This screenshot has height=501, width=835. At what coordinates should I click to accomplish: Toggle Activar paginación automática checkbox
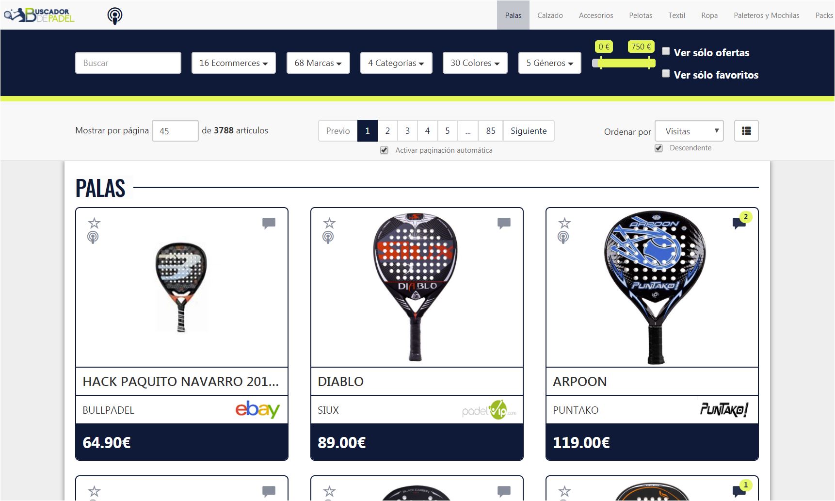click(x=384, y=150)
